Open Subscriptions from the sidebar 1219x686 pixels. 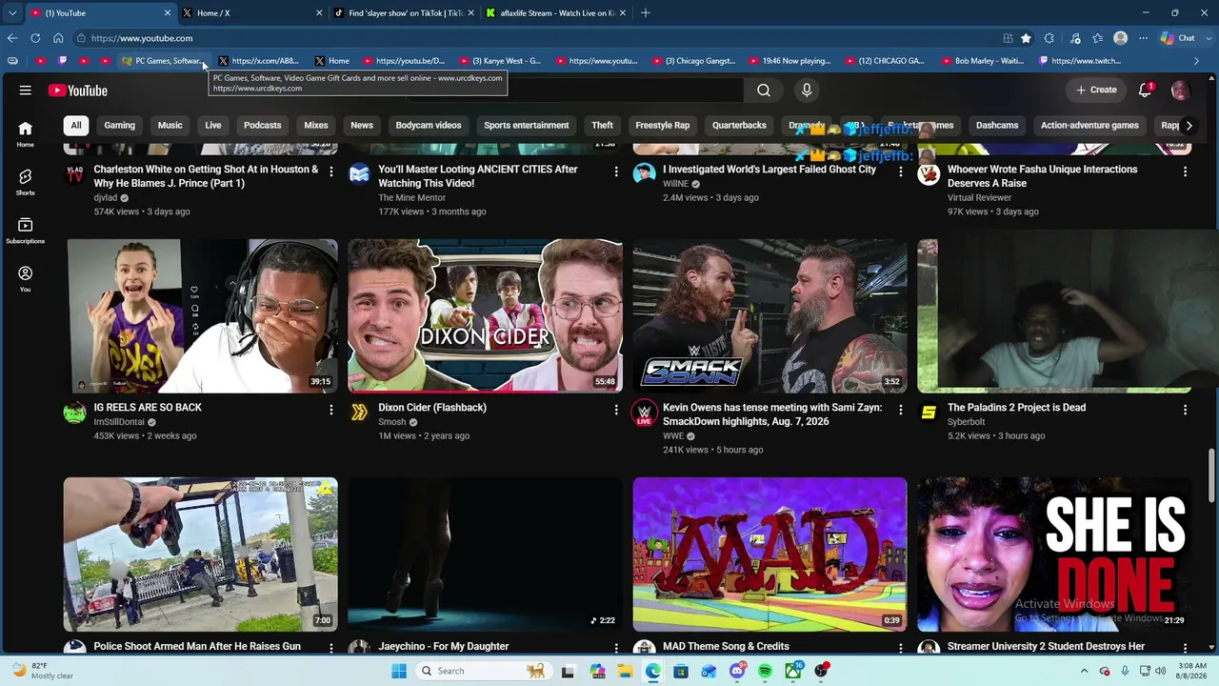26,231
